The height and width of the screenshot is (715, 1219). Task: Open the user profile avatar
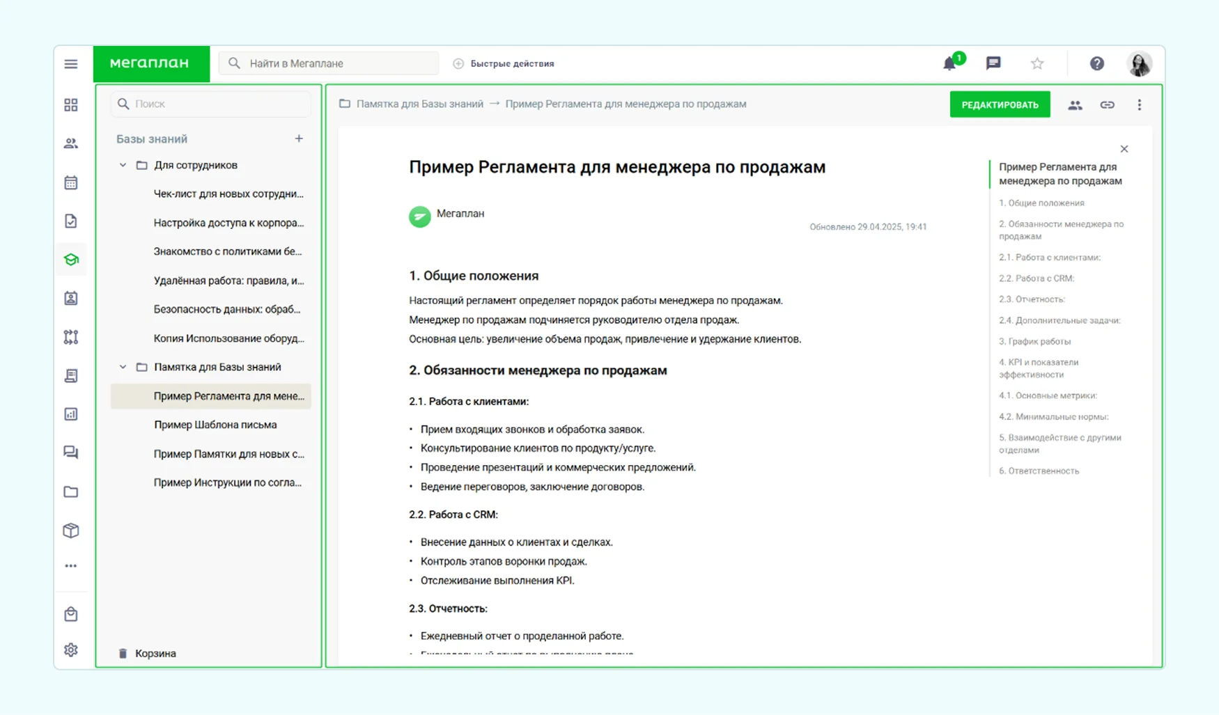pos(1140,63)
